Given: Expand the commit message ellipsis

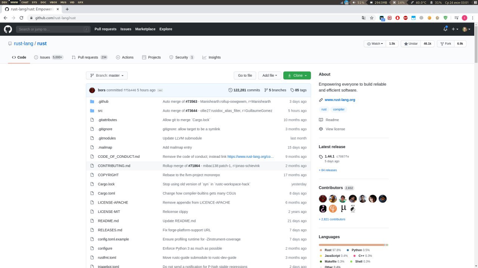Looking at the screenshot, I should [x=160, y=90].
